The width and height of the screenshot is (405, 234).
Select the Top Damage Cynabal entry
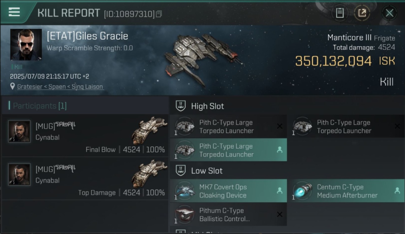(x=85, y=178)
